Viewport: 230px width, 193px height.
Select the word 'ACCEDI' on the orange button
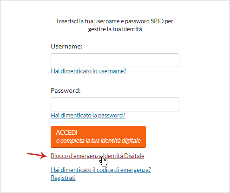pyautogui.click(x=67, y=132)
